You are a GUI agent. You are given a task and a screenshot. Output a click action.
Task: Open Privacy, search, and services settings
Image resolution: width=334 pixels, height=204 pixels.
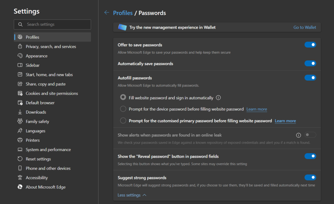[51, 47]
